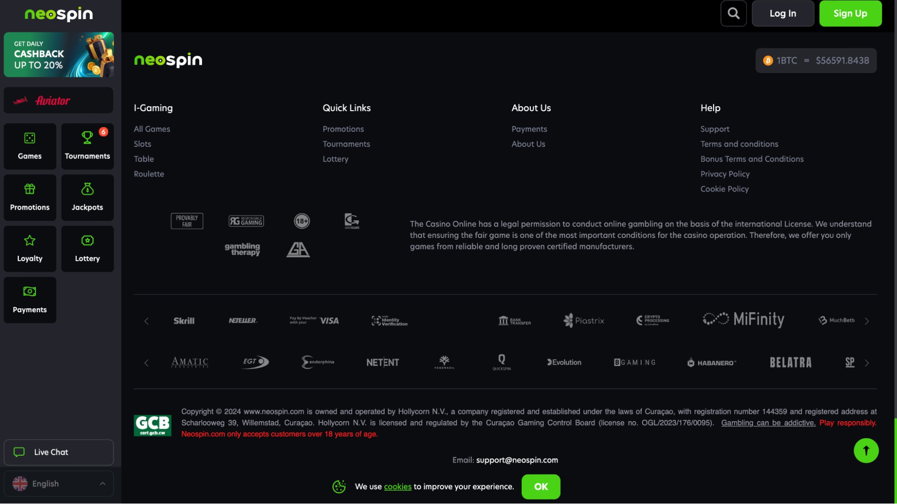The width and height of the screenshot is (897, 504).
Task: Click the neospin footer logo
Action: point(168,60)
